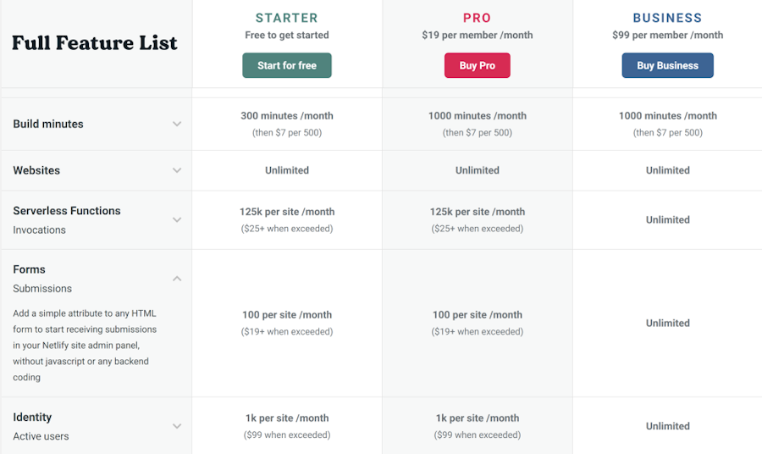This screenshot has width=762, height=454.
Task: Select the PRO plan heading
Action: (x=478, y=18)
